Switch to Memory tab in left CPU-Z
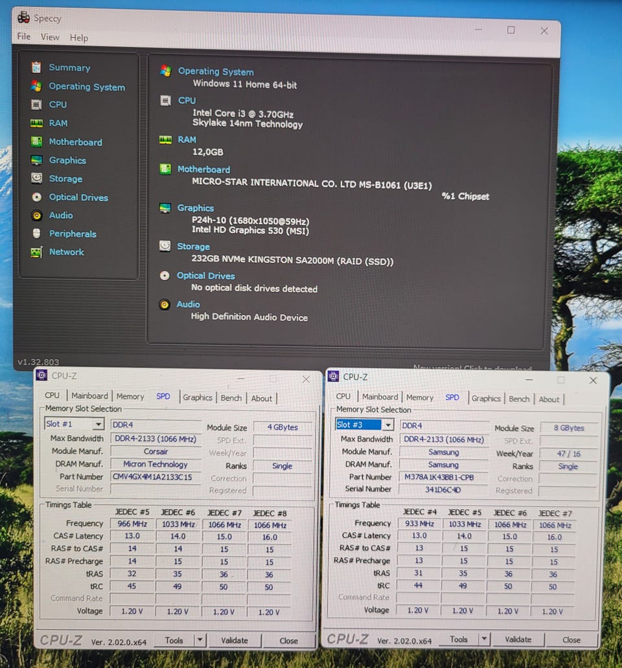Image resolution: width=622 pixels, height=668 pixels. 130,396
